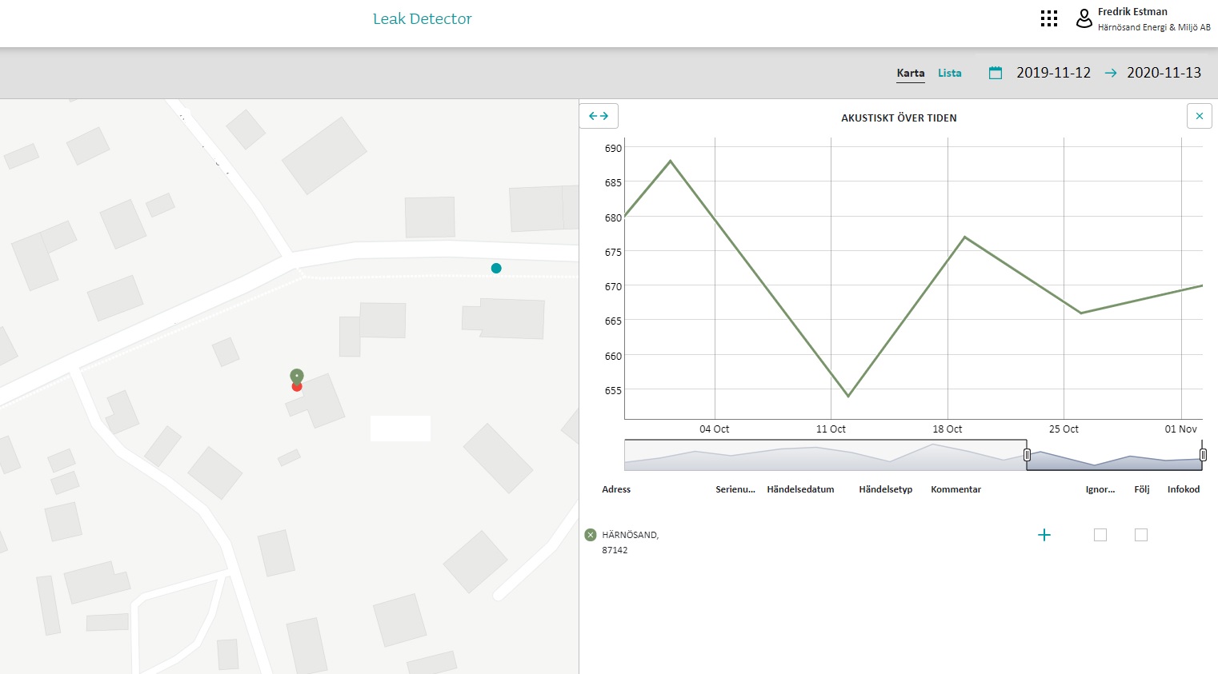This screenshot has width=1218, height=674.
Task: Tick the Ignorera checkbox for Härnösand
Action: (x=1100, y=535)
